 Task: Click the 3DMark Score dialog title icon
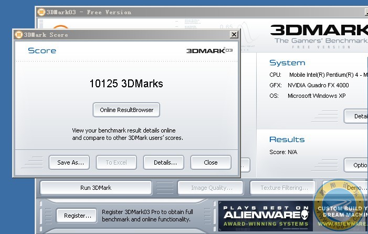pyautogui.click(x=19, y=35)
